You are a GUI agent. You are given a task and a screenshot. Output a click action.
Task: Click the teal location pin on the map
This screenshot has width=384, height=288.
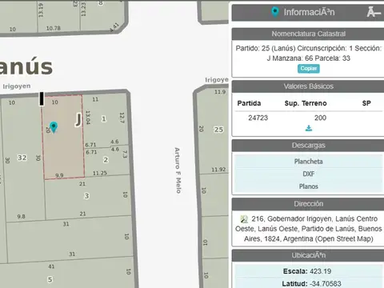[54, 127]
